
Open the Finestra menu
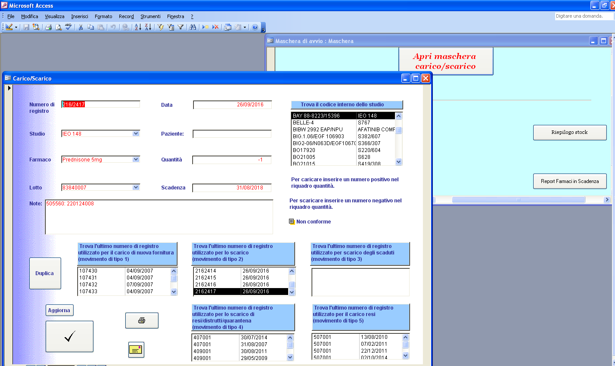176,16
